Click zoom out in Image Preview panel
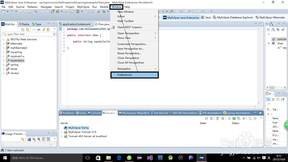Viewport: 288px width, 162px height. [34, 139]
